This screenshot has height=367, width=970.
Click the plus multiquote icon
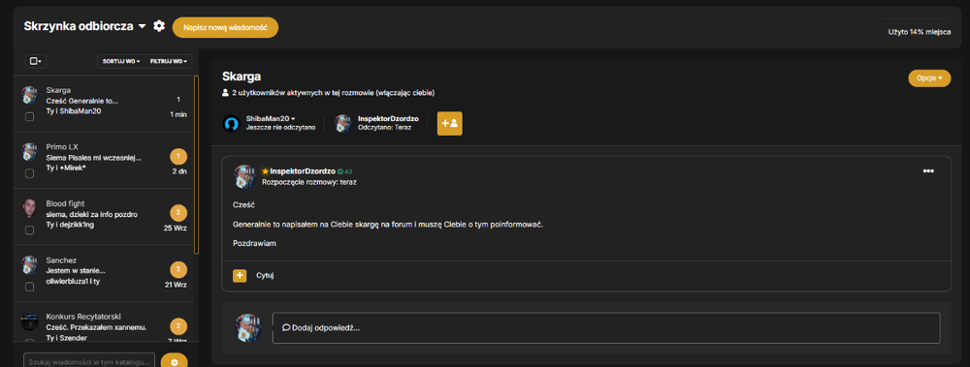[x=240, y=276]
